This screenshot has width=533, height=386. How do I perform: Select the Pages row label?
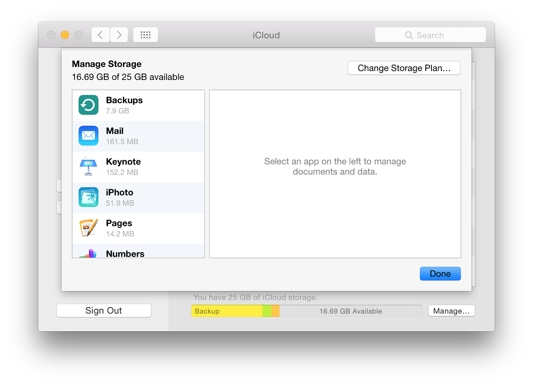(119, 223)
